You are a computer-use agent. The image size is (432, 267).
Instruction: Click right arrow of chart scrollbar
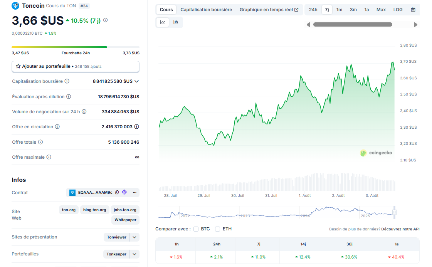click(x=415, y=25)
